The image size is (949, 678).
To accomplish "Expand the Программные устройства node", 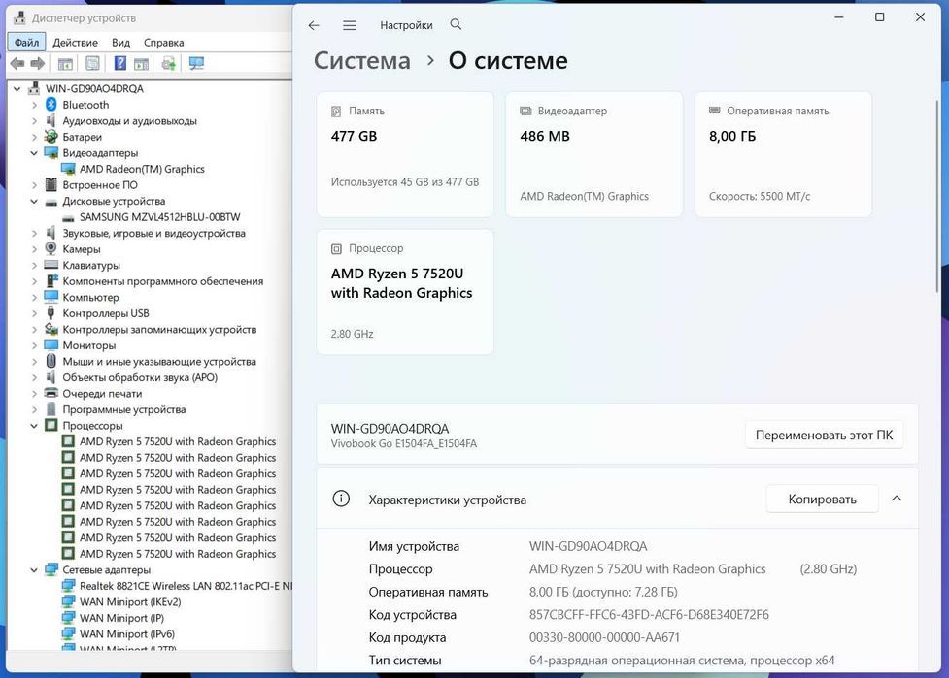I will 34,409.
